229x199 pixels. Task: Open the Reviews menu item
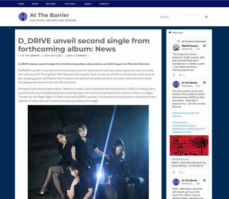click(51, 4)
